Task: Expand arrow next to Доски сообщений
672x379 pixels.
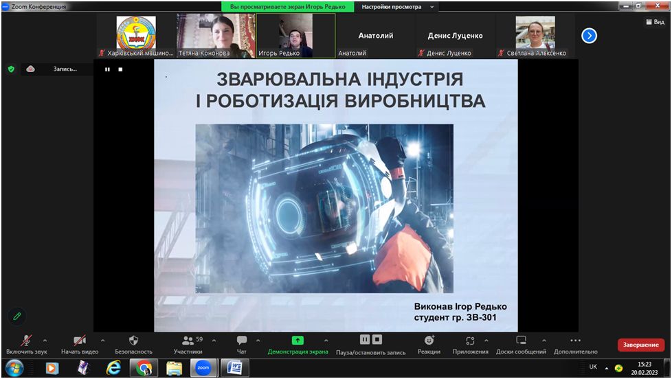Action: [x=544, y=341]
